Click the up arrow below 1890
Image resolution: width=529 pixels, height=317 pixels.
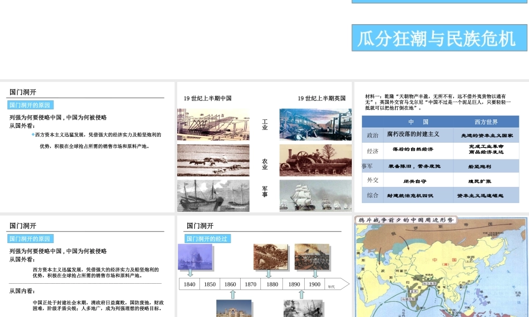(302, 294)
